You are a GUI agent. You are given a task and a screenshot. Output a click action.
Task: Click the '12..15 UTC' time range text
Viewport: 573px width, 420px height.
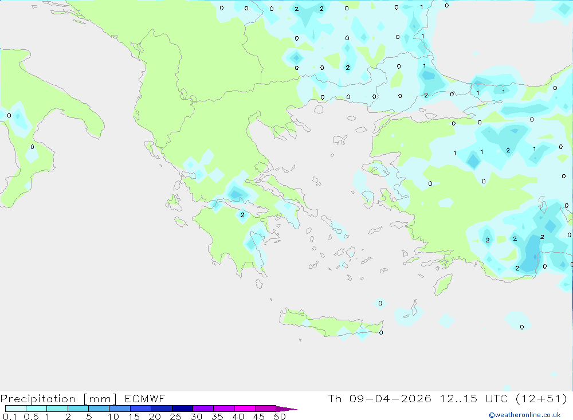tap(474, 398)
